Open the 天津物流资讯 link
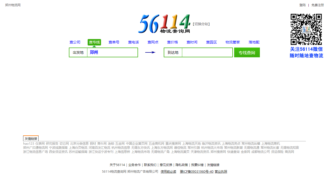This screenshot has width=329, height=185. (200, 152)
